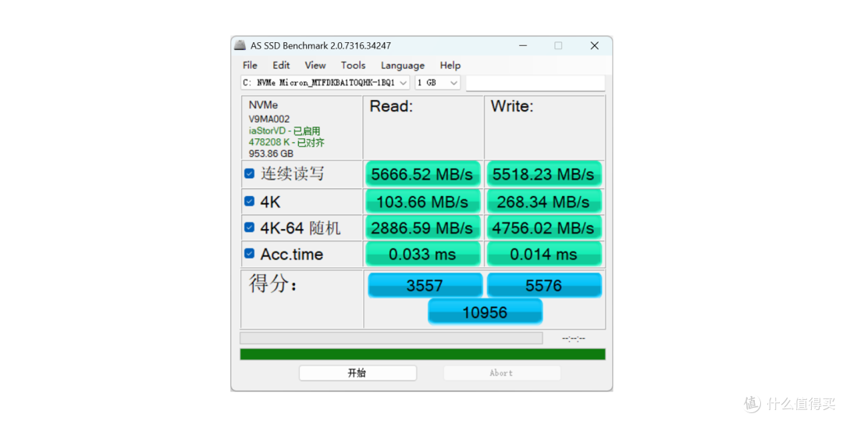Viewport: 843px width, 421px height.
Task: Click the empty text field beside size dropdown
Action: tap(535, 84)
